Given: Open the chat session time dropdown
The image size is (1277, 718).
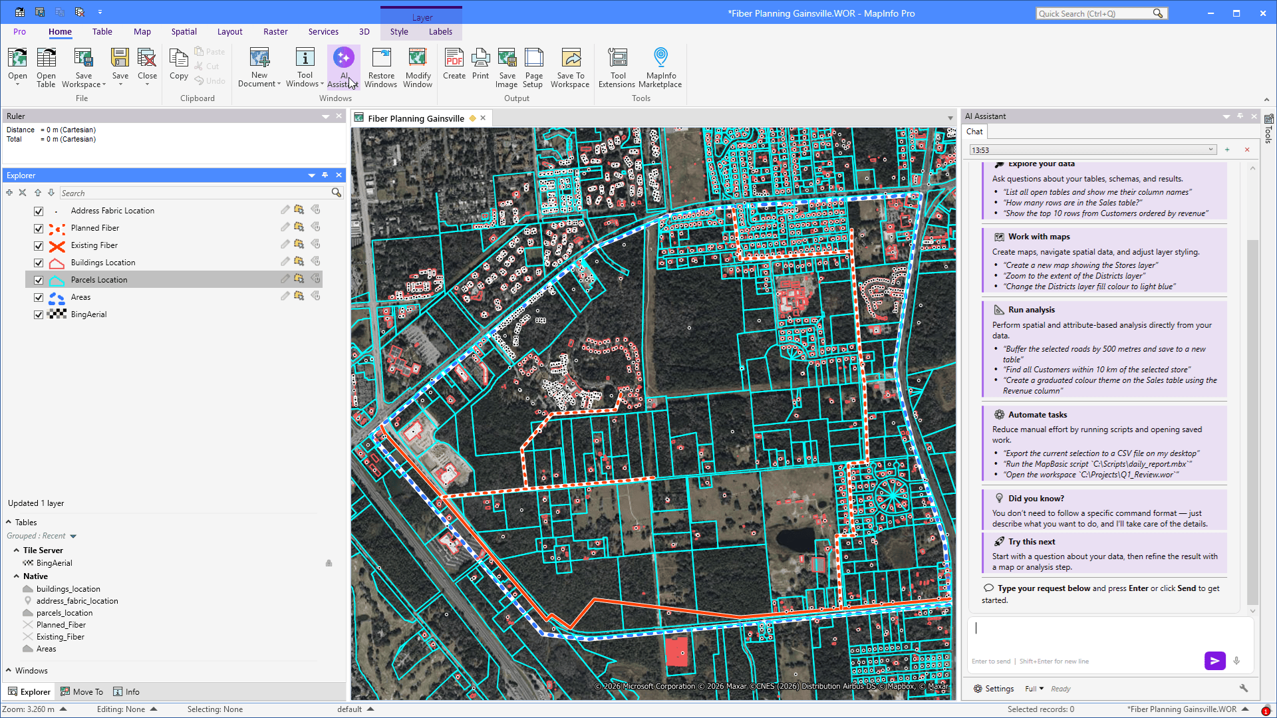Looking at the screenshot, I should (1211, 150).
